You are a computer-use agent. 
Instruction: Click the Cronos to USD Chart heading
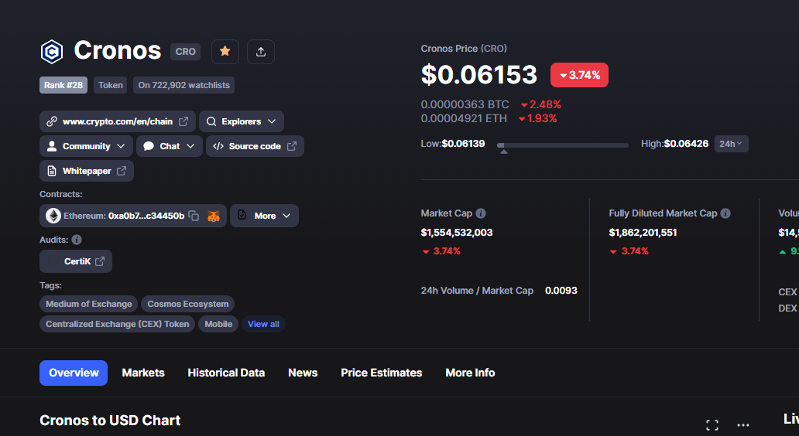coord(110,421)
